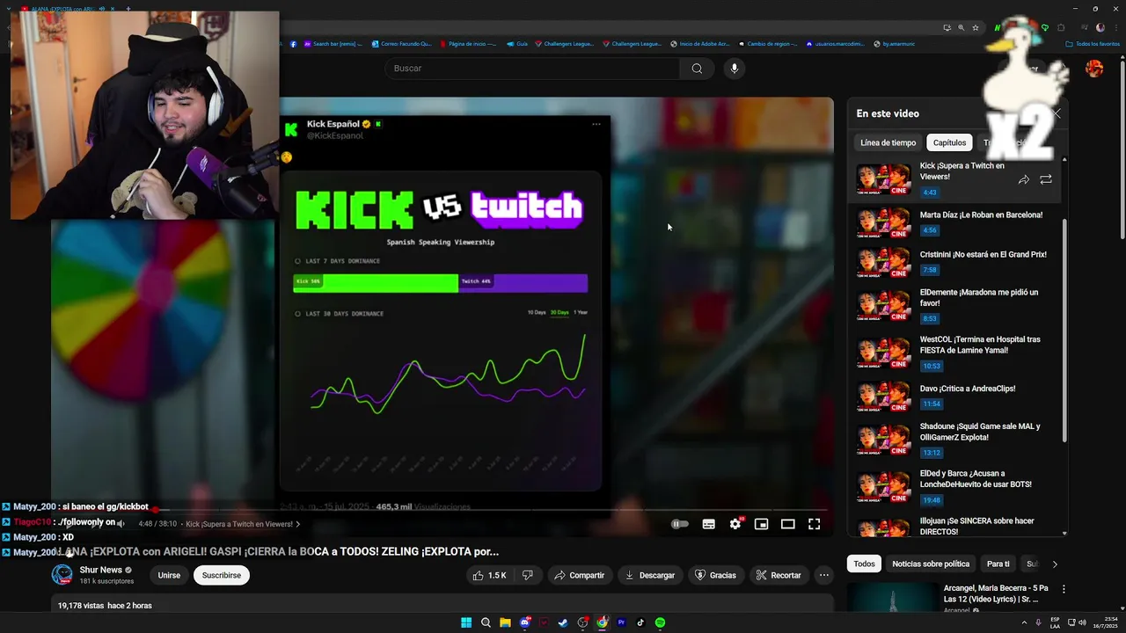Click the Unirse button
Image resolution: width=1126 pixels, height=633 pixels.
(x=169, y=575)
